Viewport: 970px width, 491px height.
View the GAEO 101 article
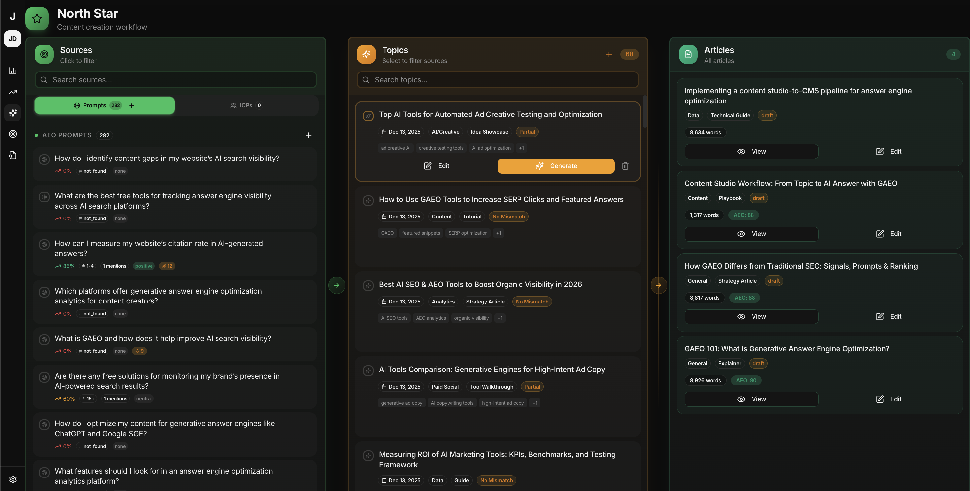751,399
